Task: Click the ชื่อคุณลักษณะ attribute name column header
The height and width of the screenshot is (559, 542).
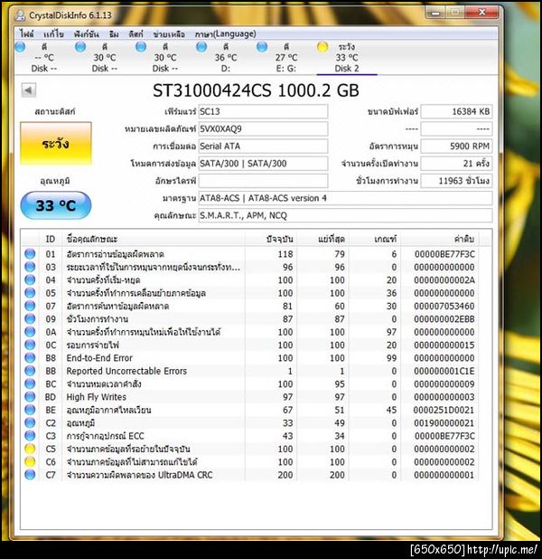Action: click(154, 239)
